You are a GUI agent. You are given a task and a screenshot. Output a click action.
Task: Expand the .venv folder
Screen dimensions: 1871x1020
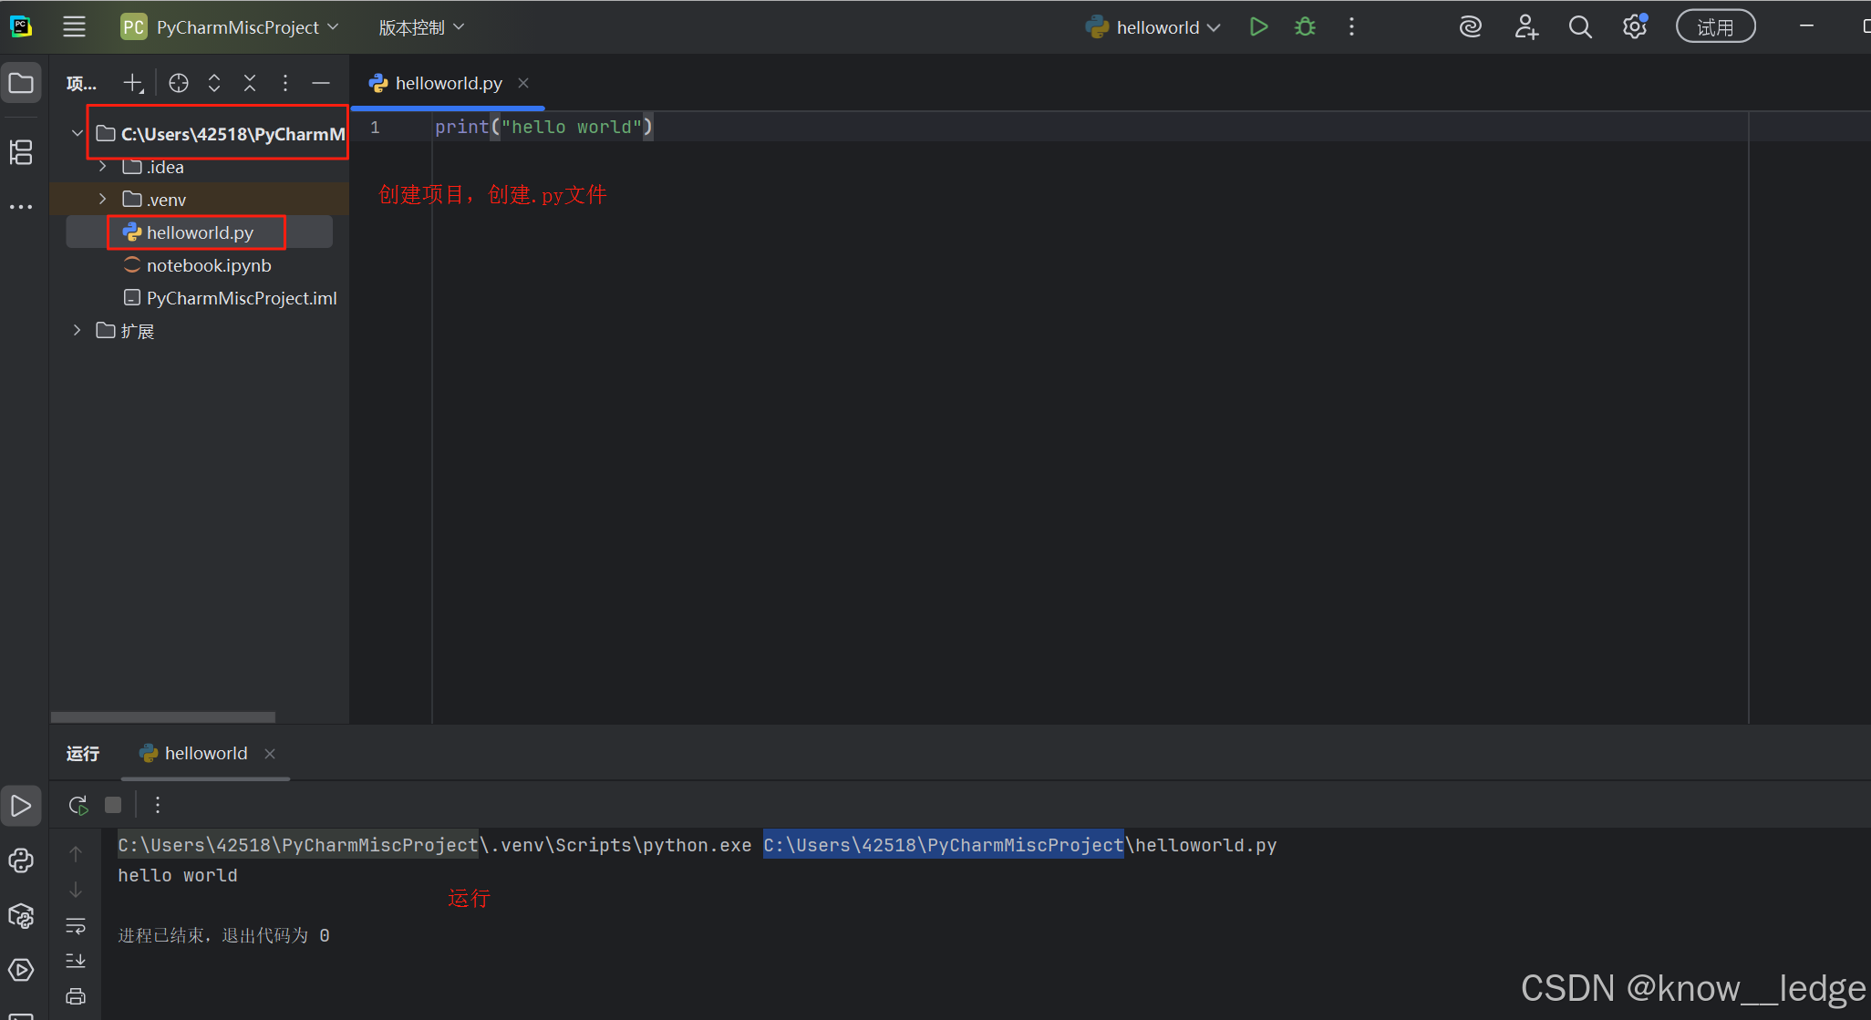103,200
